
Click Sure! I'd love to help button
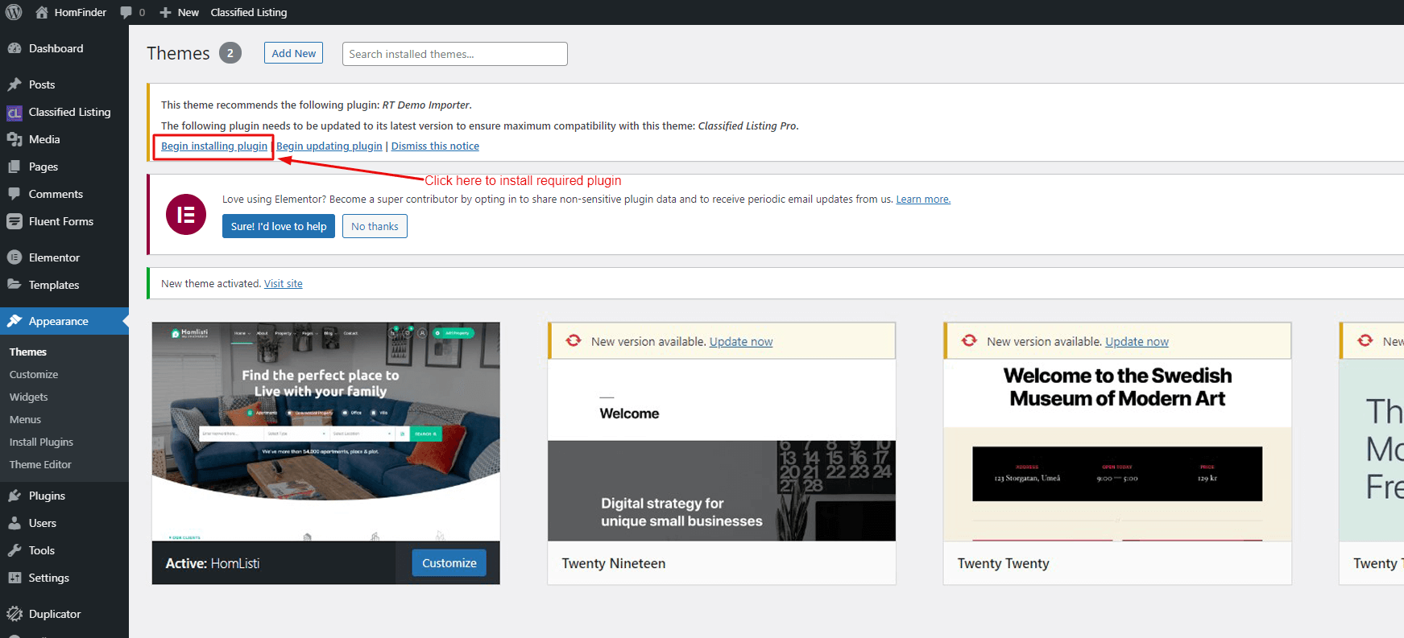pyautogui.click(x=279, y=226)
